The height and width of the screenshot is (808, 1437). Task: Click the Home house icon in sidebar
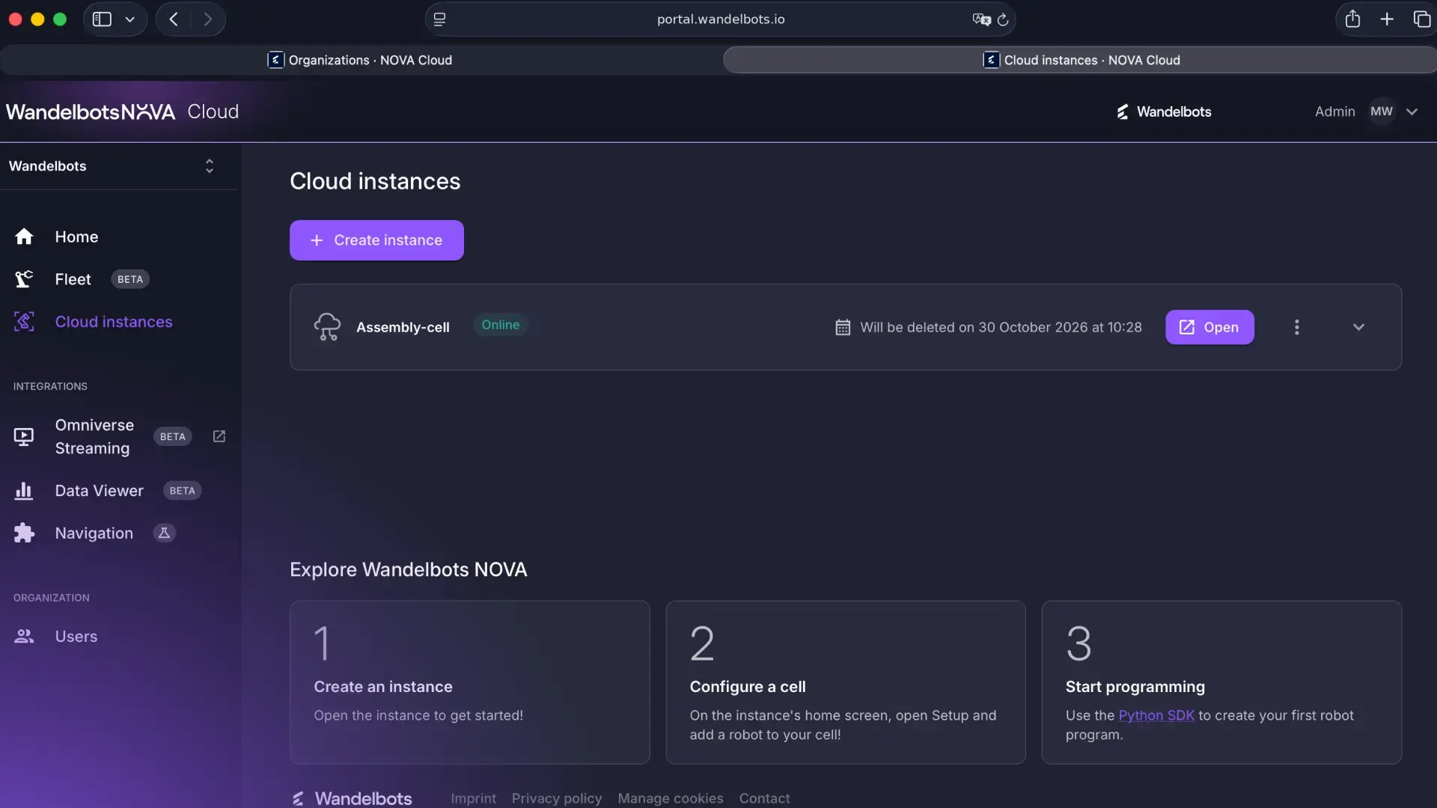[x=24, y=236]
